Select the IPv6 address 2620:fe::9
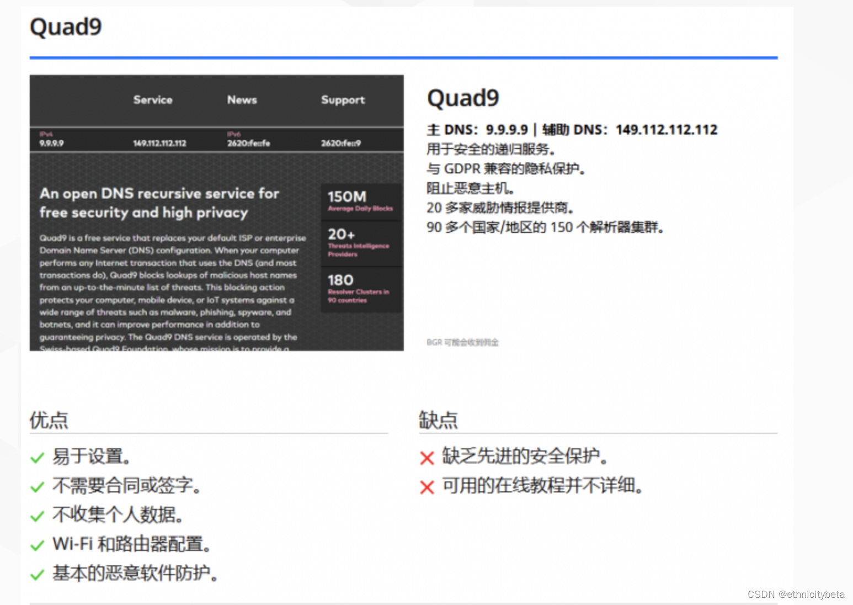Image resolution: width=853 pixels, height=605 pixels. tap(340, 143)
